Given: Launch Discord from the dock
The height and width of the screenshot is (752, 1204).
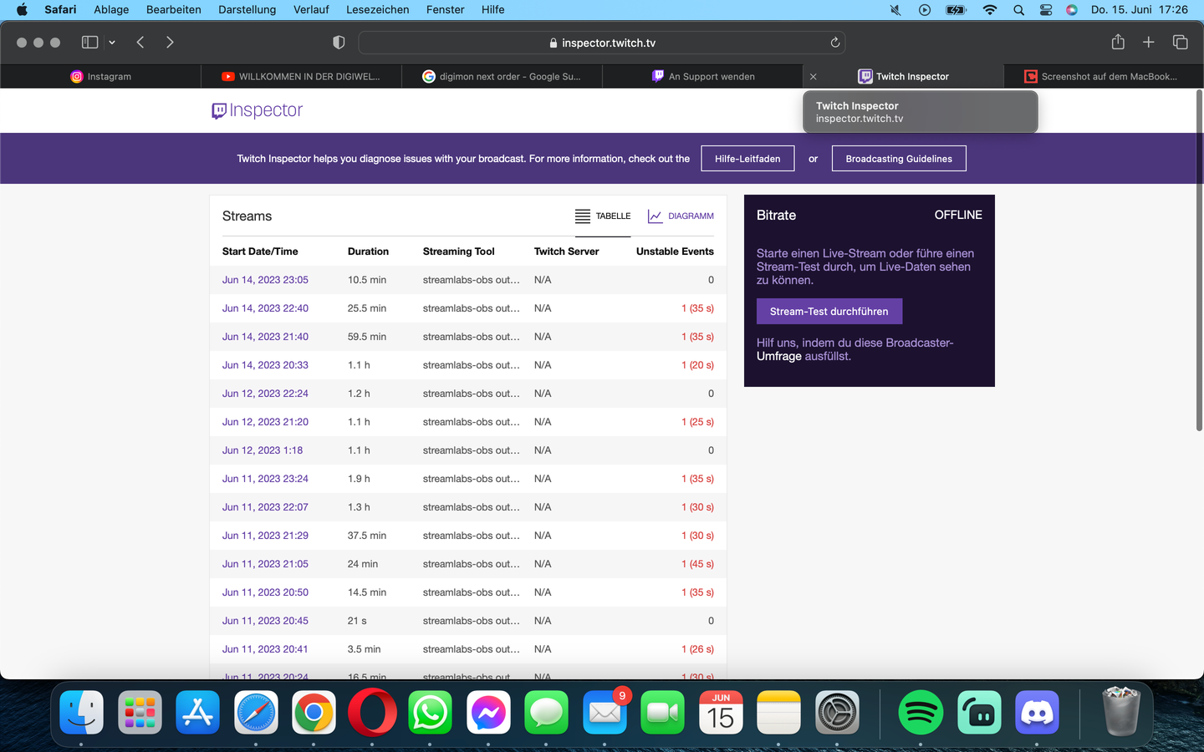Looking at the screenshot, I should tap(1037, 713).
